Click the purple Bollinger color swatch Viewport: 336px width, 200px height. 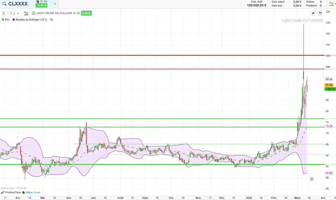[14, 19]
